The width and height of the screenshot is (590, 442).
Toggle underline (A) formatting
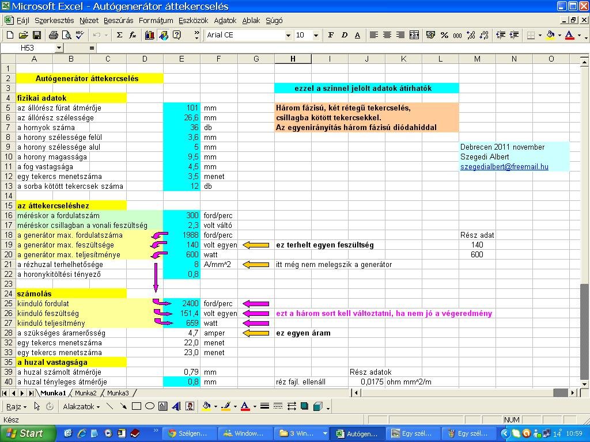click(357, 35)
